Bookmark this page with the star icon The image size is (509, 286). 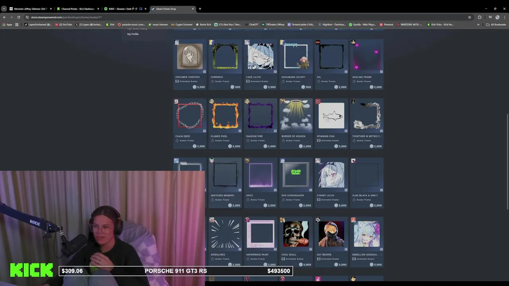click(469, 17)
